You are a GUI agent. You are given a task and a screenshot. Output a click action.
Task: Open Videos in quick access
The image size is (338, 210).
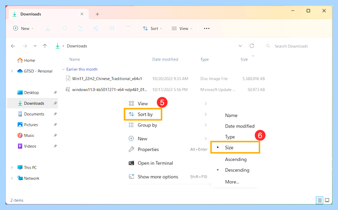point(27,146)
